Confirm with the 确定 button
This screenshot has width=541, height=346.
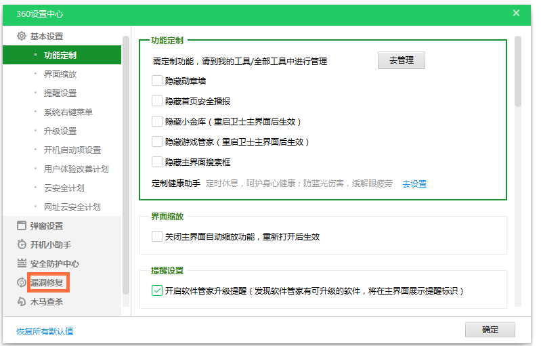[x=490, y=330]
